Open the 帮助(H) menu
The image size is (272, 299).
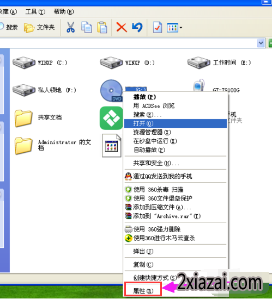(64, 12)
